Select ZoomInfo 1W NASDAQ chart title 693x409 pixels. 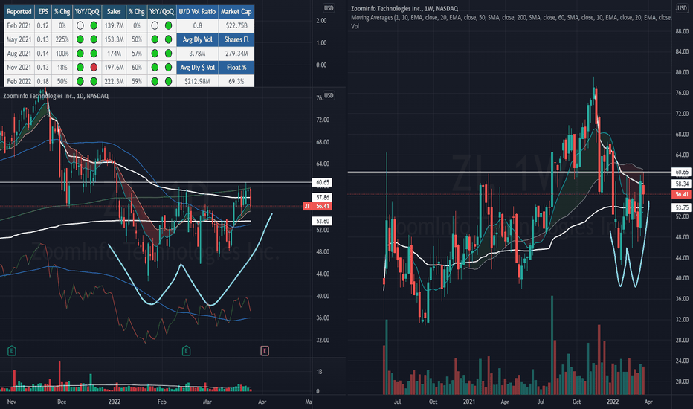click(404, 8)
